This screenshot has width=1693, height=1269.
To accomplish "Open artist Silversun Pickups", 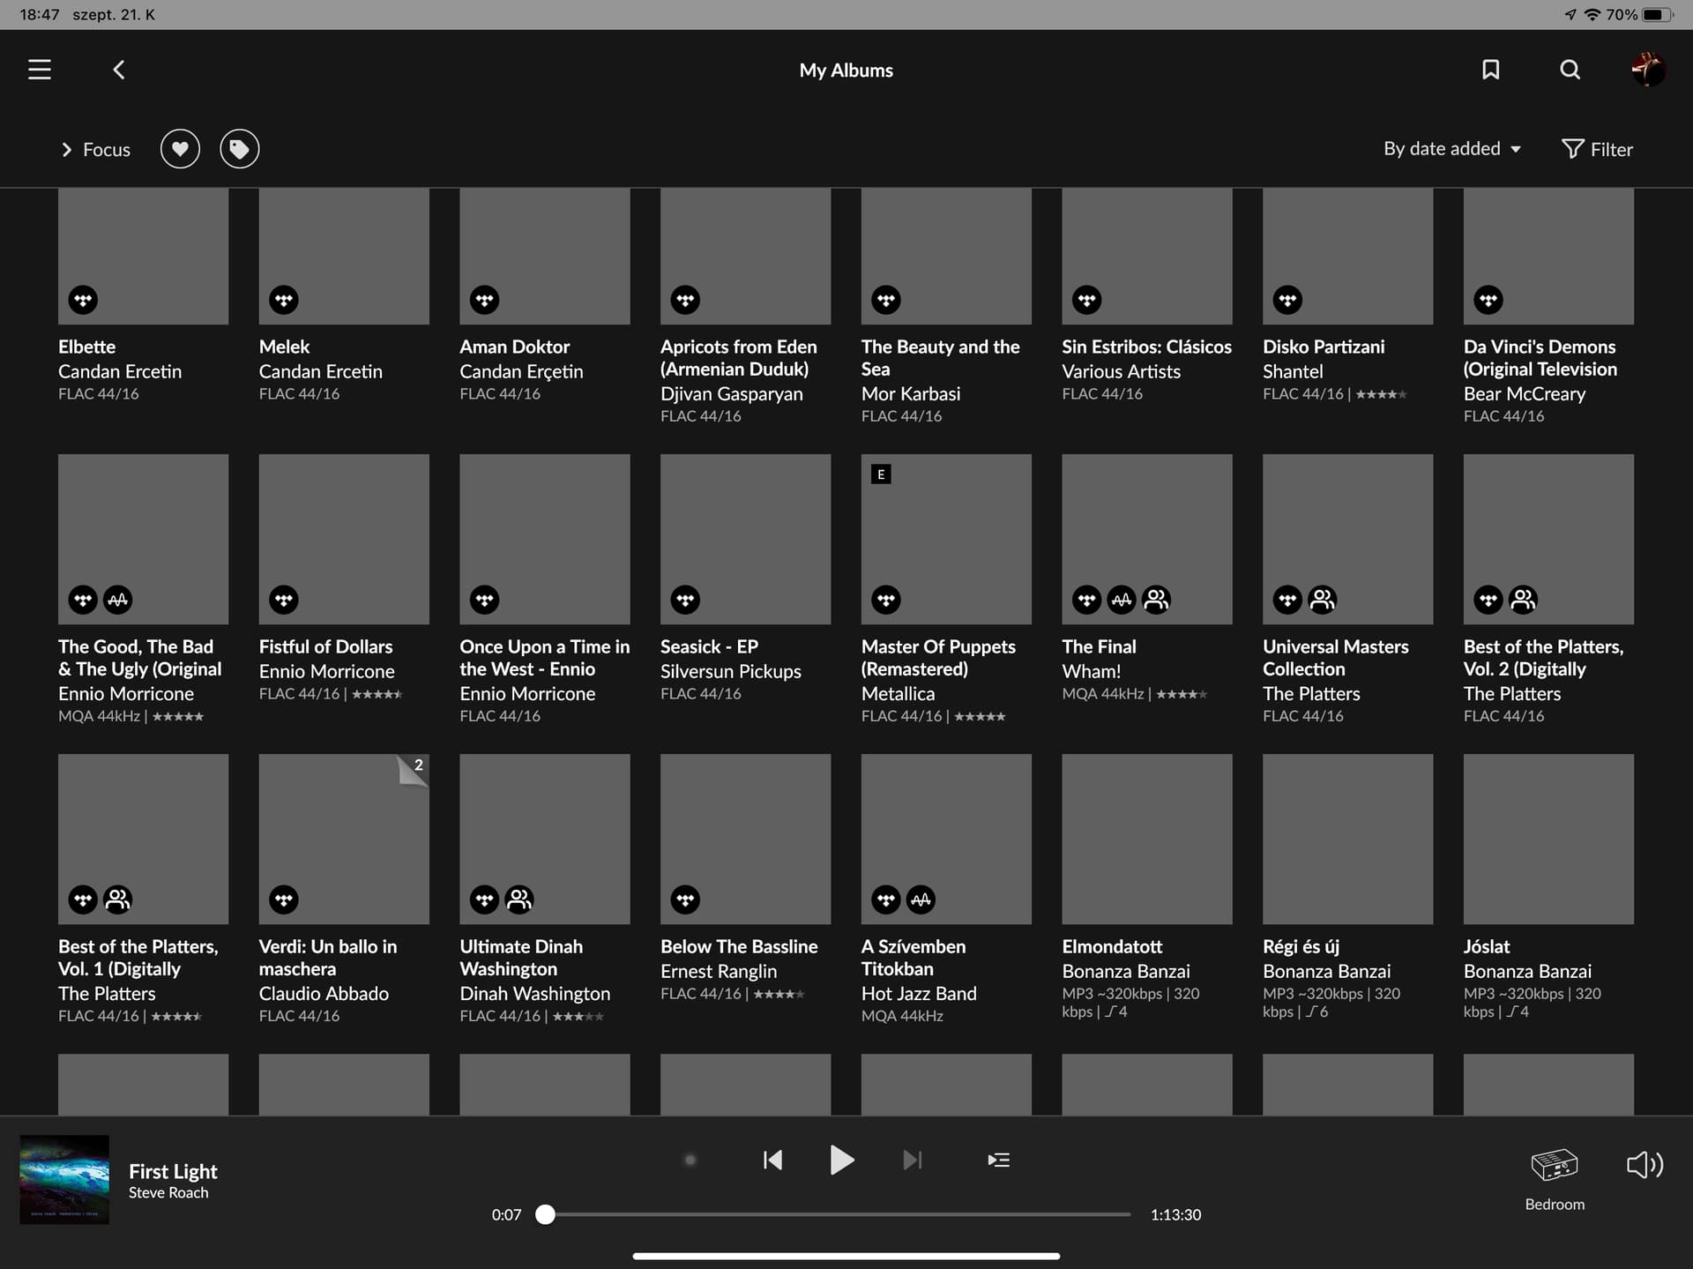I will (x=731, y=671).
